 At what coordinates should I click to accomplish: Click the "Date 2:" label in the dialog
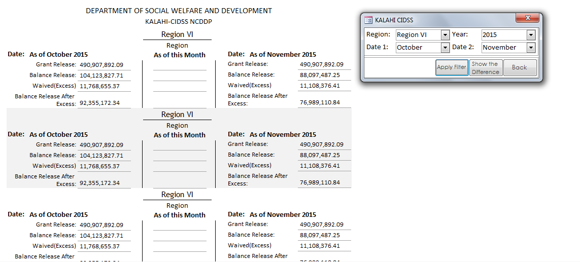coord(463,47)
